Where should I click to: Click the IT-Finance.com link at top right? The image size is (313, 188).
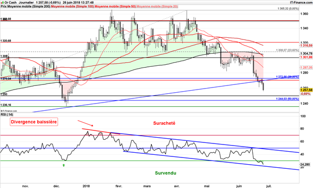point(301,3)
